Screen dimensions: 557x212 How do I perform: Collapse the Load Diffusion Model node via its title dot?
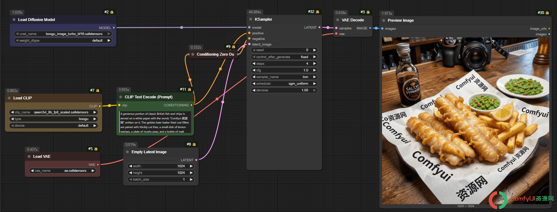click(14, 20)
